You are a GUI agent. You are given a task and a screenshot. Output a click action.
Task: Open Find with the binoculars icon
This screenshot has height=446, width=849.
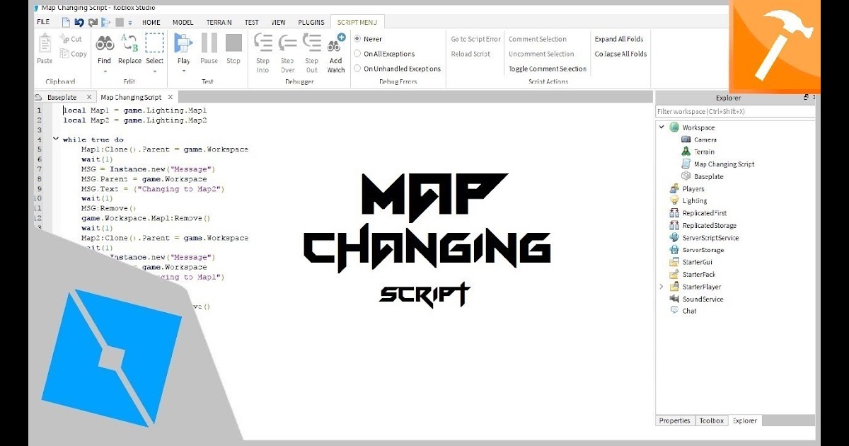pyautogui.click(x=105, y=43)
